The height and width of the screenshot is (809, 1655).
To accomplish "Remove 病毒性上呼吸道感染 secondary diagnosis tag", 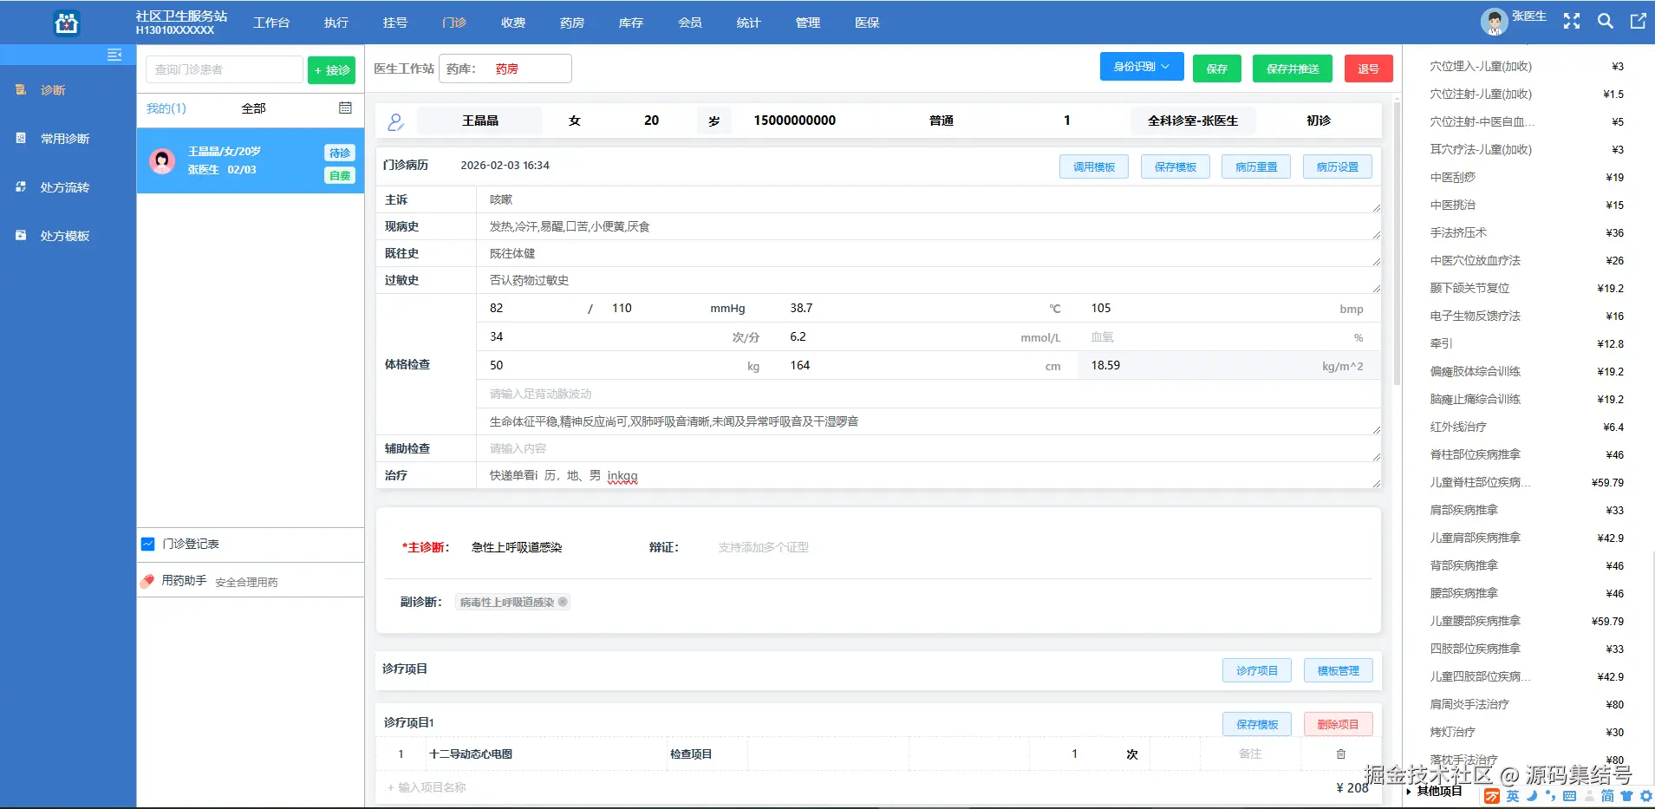I will coord(563,602).
